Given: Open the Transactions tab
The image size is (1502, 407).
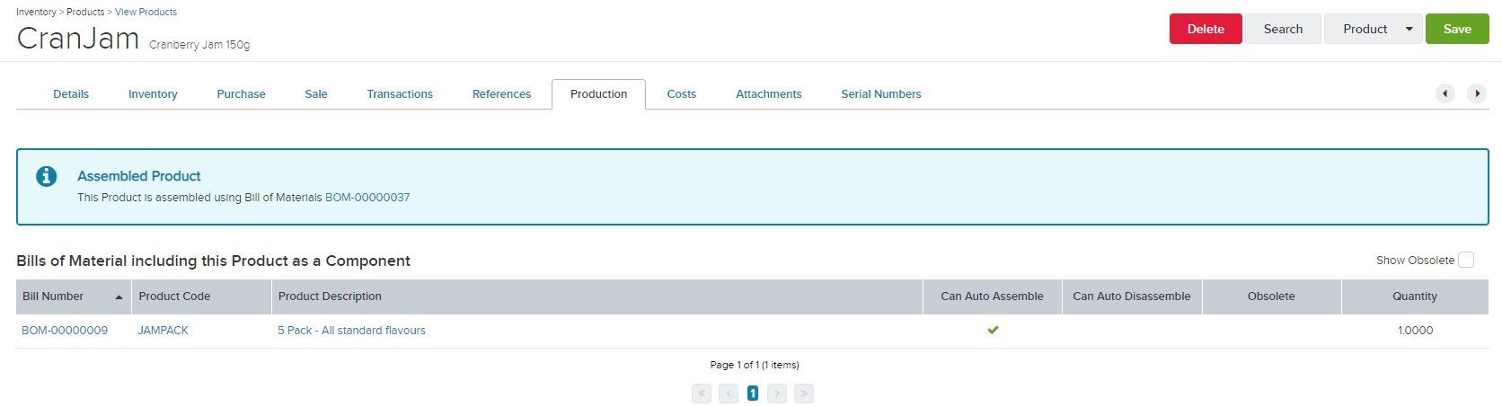Looking at the screenshot, I should tap(400, 94).
